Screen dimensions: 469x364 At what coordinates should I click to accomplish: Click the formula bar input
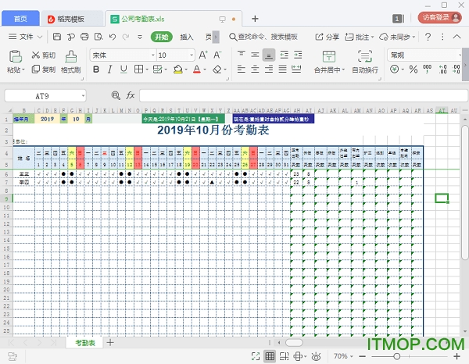click(303, 96)
